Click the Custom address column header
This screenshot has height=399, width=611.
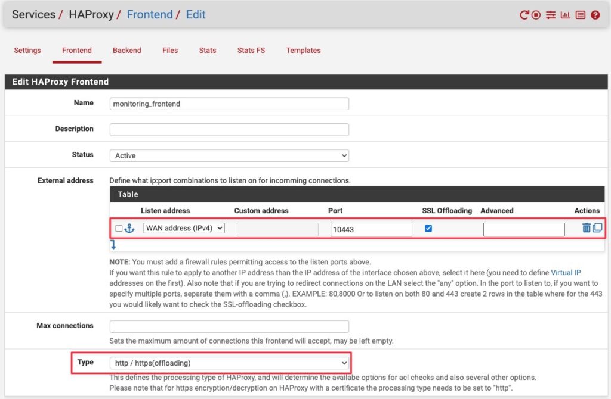tap(261, 211)
